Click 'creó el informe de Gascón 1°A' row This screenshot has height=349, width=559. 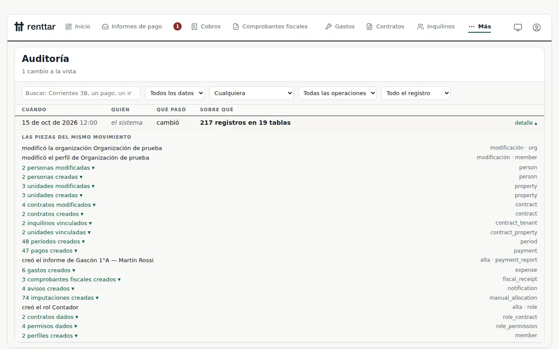tap(279, 260)
